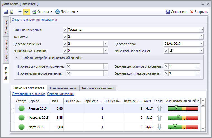
Task: Open the Минимальное значение dropdown
Action: tap(106, 51)
